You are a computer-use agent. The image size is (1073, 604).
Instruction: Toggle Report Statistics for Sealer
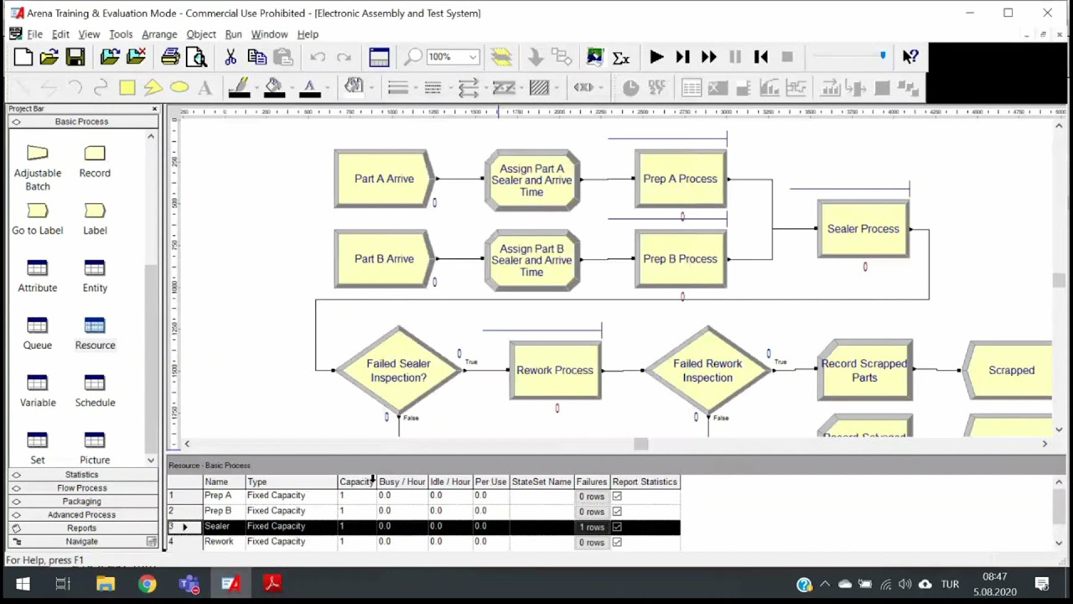click(617, 527)
